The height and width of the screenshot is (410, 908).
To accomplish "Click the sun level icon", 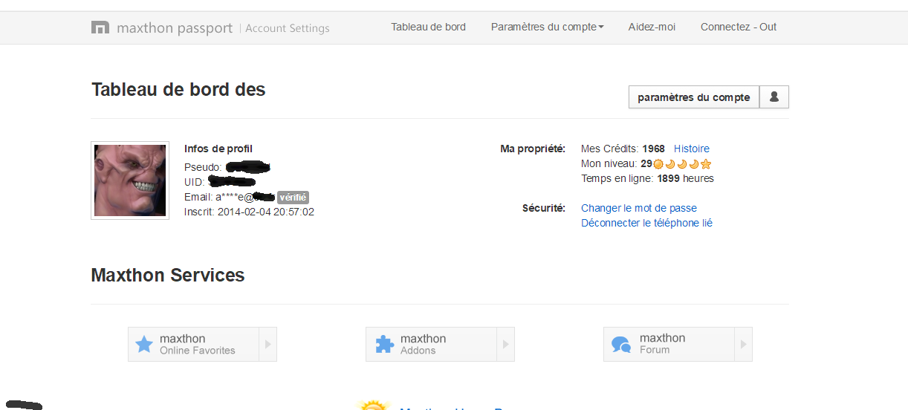I will pos(658,163).
